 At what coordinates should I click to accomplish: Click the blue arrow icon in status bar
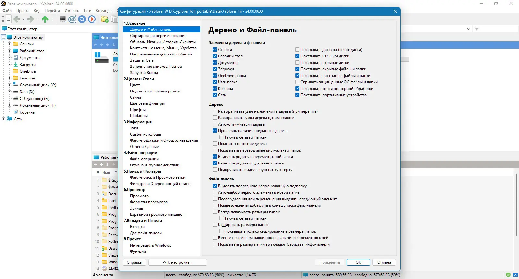tap(515, 275)
